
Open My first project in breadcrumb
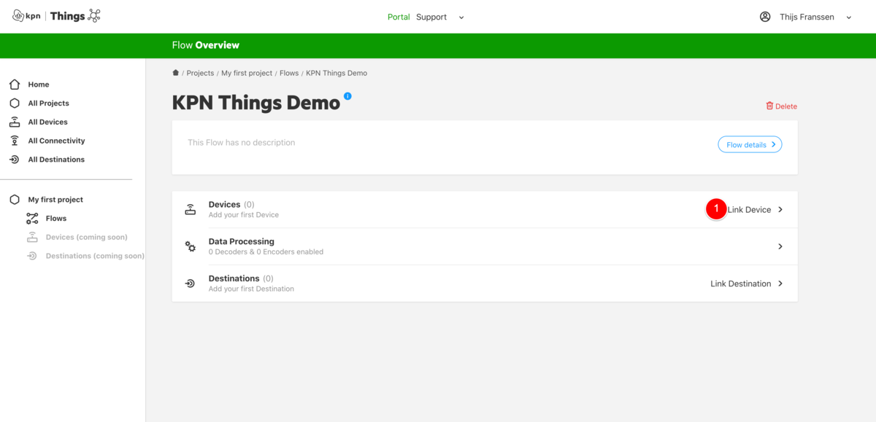pyautogui.click(x=247, y=73)
